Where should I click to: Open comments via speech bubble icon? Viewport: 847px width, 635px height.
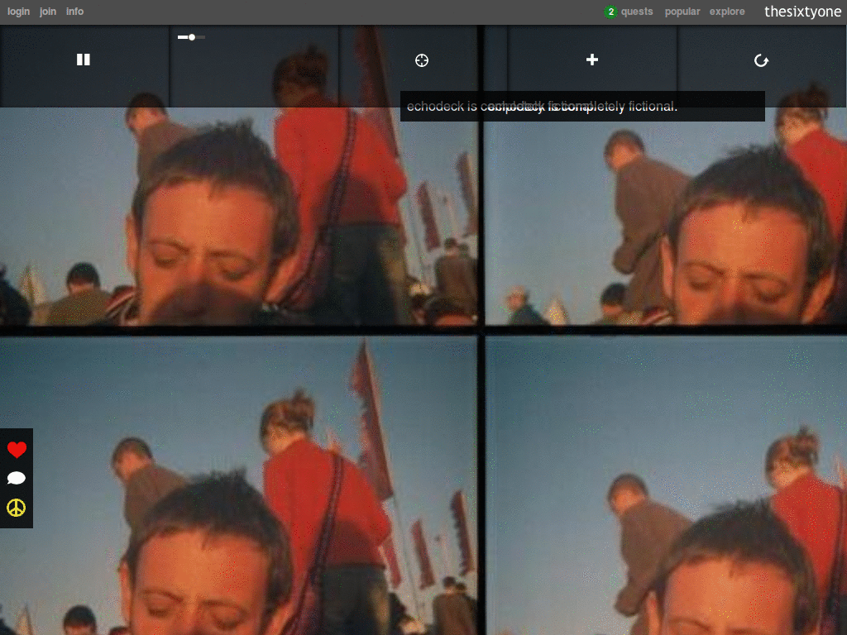tap(17, 478)
